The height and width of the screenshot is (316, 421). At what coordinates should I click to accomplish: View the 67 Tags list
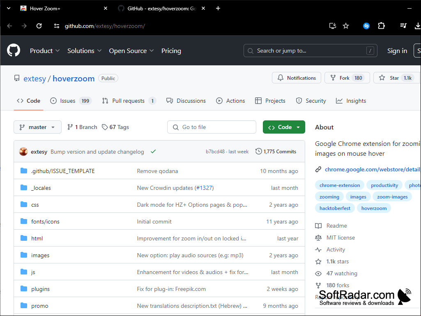click(115, 127)
